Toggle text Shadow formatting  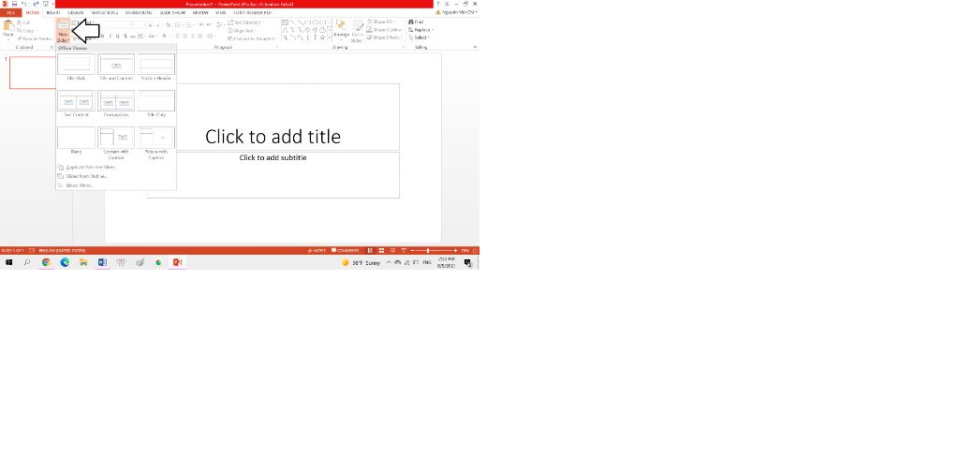coord(125,37)
